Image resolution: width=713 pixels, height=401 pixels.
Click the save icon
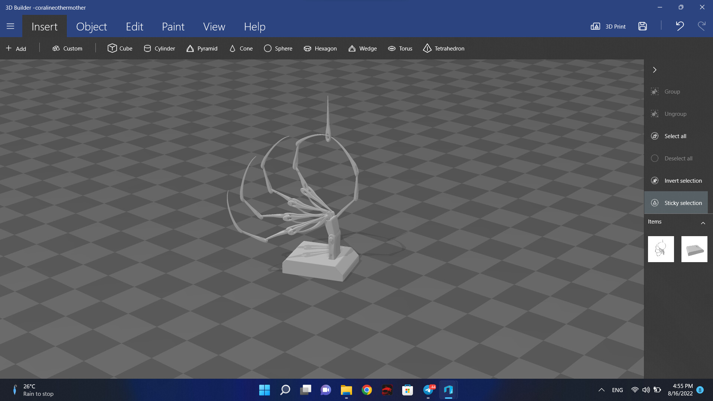pos(642,26)
